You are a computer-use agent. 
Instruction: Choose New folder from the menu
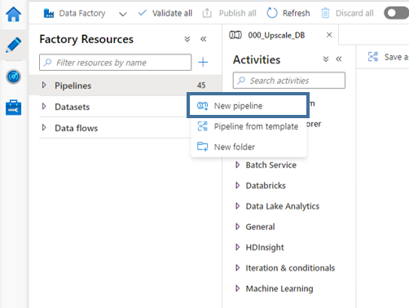pos(248,147)
